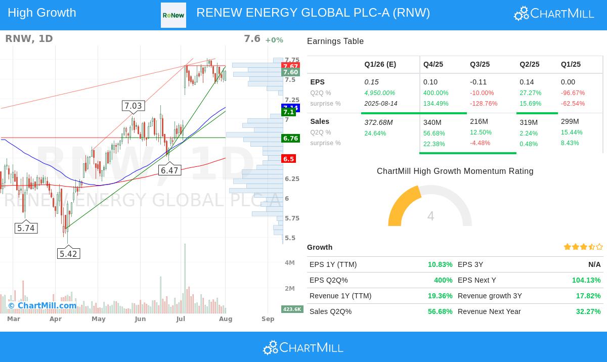The width and height of the screenshot is (607, 362).
Task: Click the Revenue Next Year 32.27% value
Action: point(588,311)
